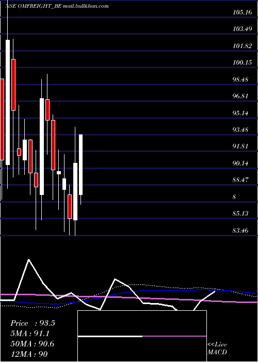This screenshot has height=362, width=258.
Task: Click the 90.14 price axis label
Action: tap(240, 163)
